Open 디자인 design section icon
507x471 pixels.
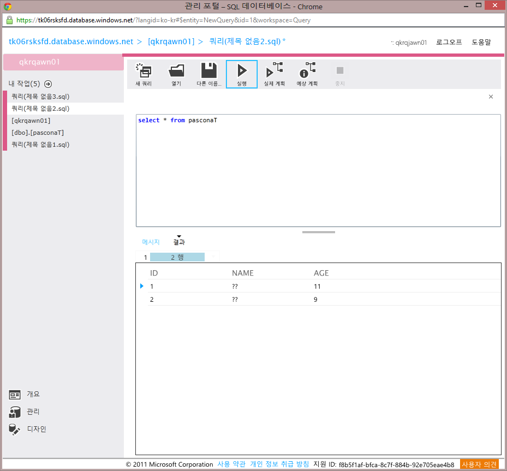tap(15, 430)
